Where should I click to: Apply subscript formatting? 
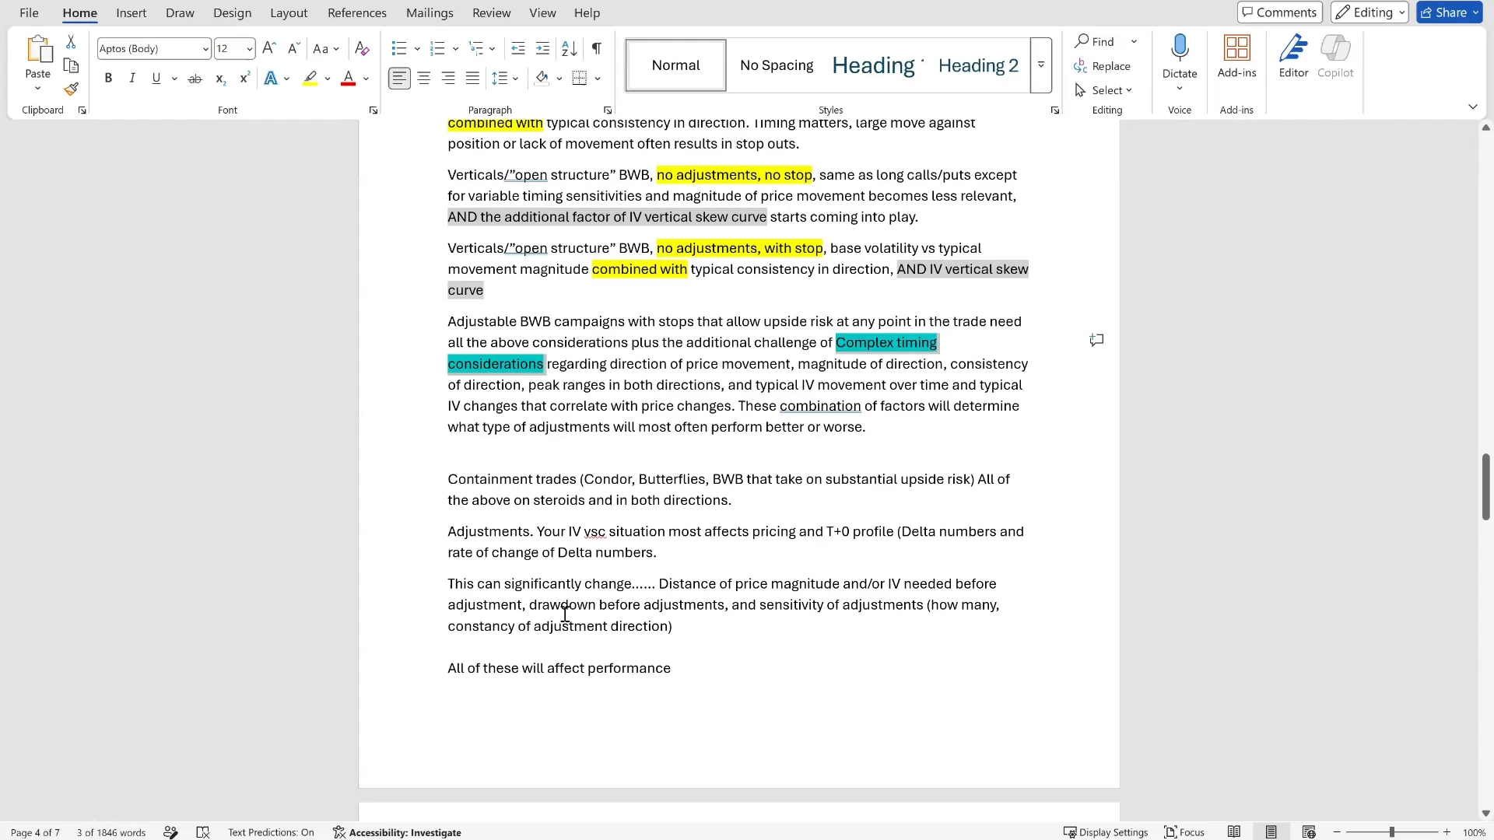tap(220, 79)
